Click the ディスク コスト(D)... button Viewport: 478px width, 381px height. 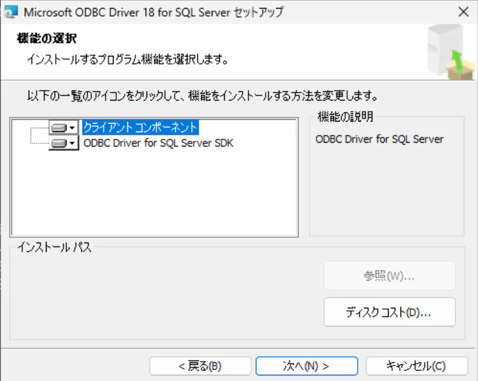tap(389, 312)
